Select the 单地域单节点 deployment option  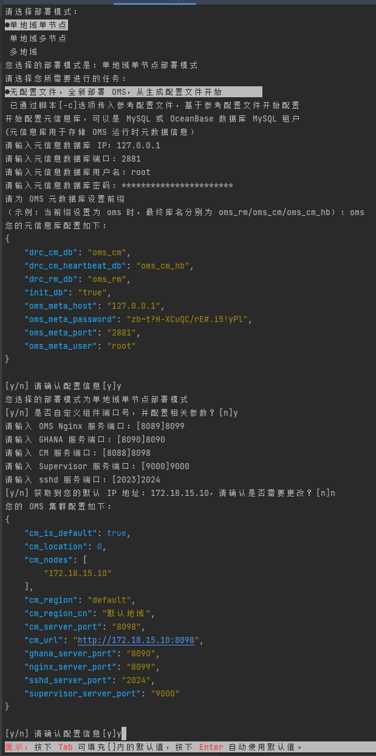(x=36, y=25)
